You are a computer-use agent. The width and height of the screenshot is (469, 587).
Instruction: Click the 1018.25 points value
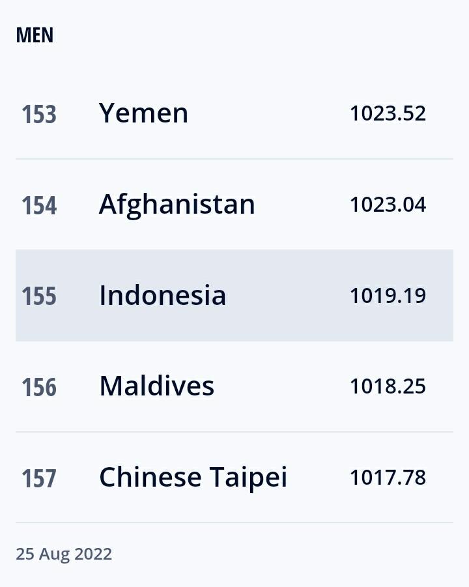(388, 386)
